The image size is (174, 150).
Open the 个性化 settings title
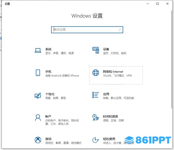point(50,94)
